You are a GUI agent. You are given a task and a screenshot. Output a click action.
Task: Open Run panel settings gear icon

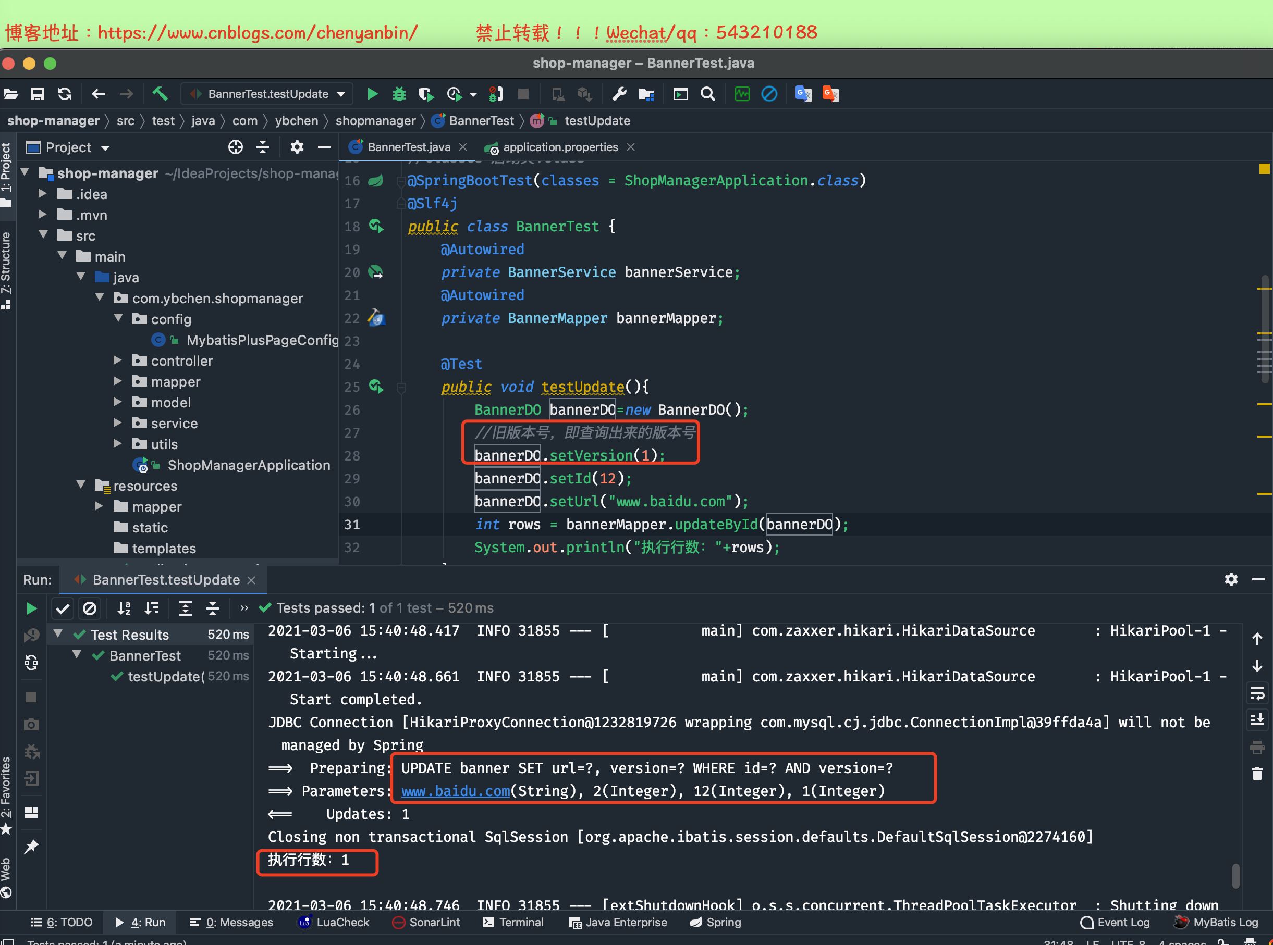(x=1231, y=579)
